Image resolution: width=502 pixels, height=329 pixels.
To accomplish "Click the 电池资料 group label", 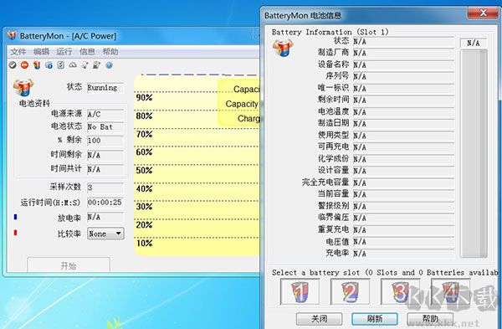I will point(34,104).
